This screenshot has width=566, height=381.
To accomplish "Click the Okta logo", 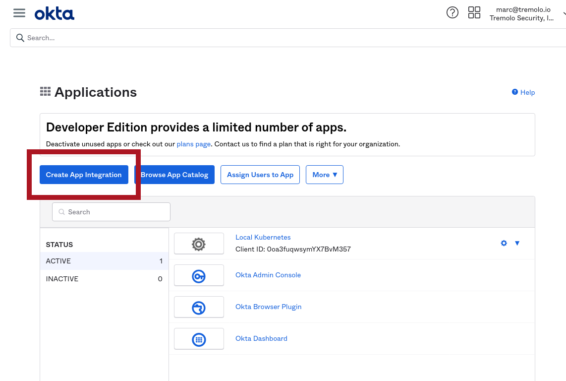I will pyautogui.click(x=55, y=14).
